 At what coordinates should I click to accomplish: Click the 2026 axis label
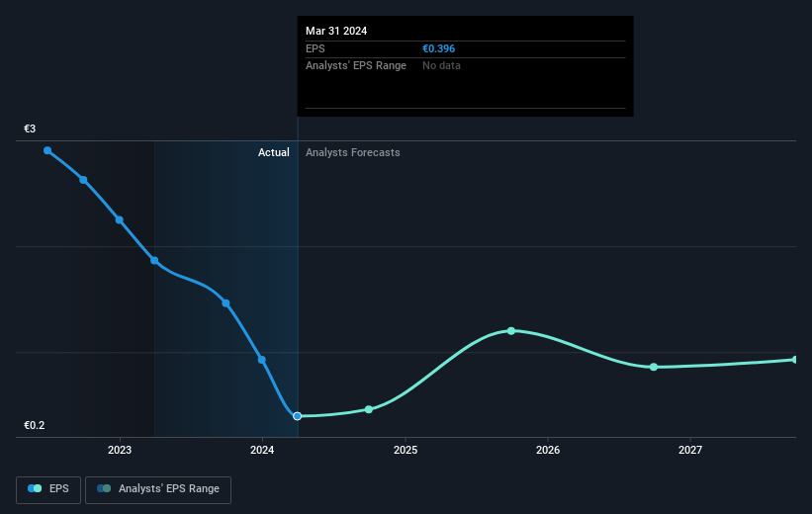548,450
